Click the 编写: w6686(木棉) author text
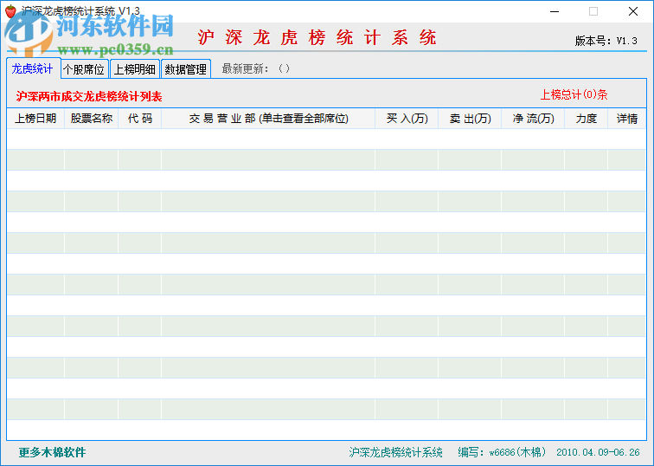Screen dimensions: 654x466 pos(502,452)
